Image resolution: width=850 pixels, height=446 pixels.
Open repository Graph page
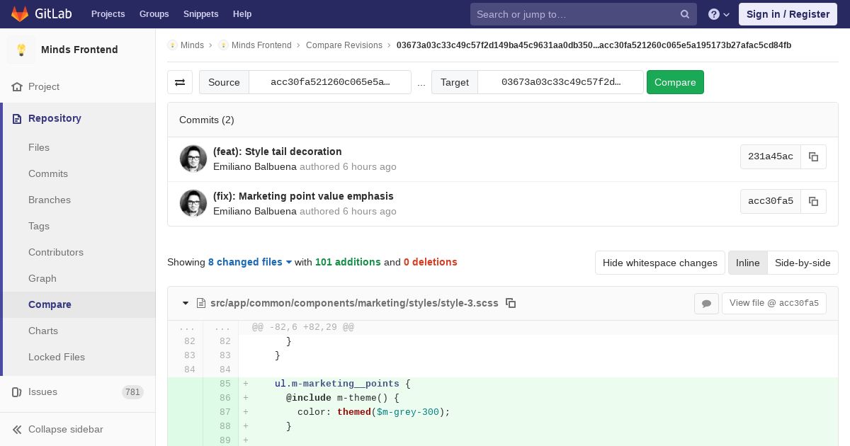click(x=42, y=278)
